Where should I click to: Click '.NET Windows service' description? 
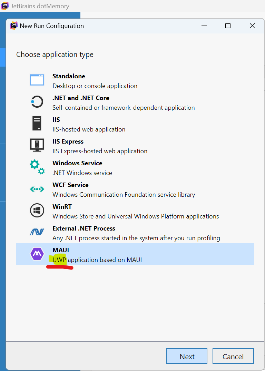pyautogui.click(x=82, y=173)
